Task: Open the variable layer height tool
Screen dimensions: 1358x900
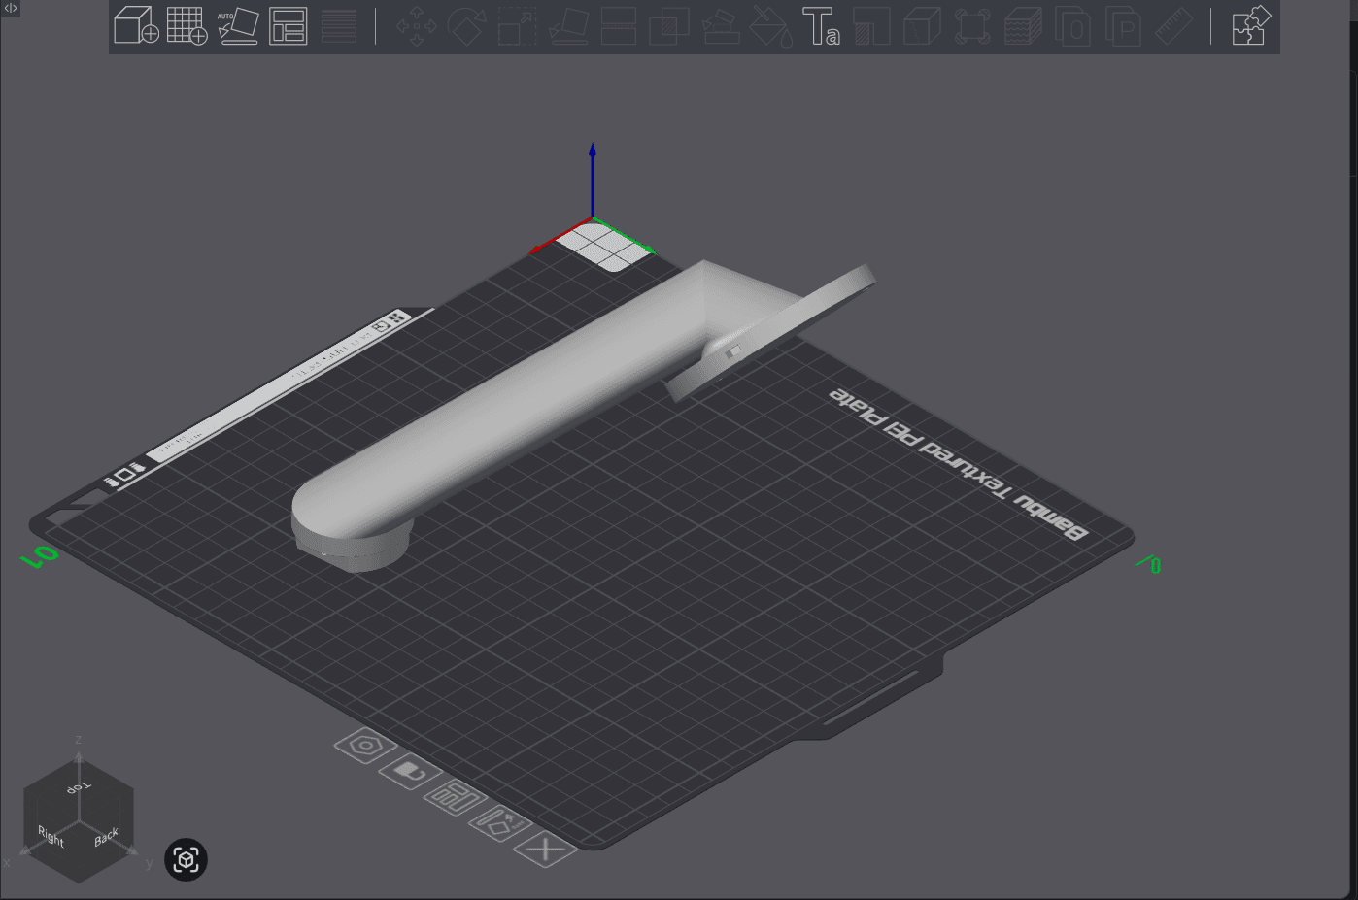Action: (x=1024, y=26)
